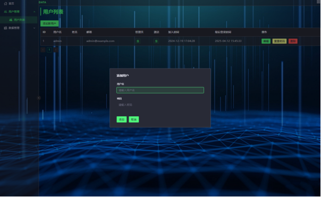The height and width of the screenshot is (197, 321).
Task: Click the DATA label in header
Action: click(x=43, y=2)
